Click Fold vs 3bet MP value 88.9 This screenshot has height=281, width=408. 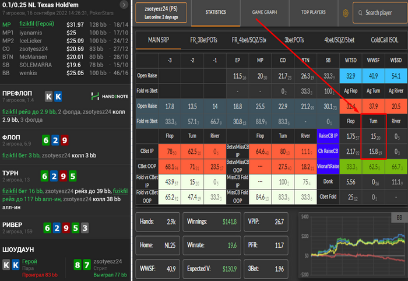[260, 121]
